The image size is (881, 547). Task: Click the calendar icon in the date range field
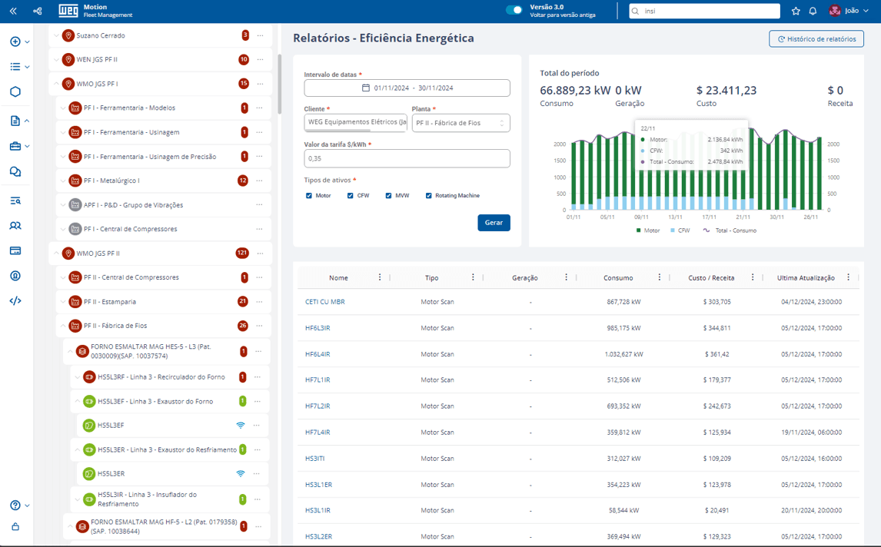366,88
